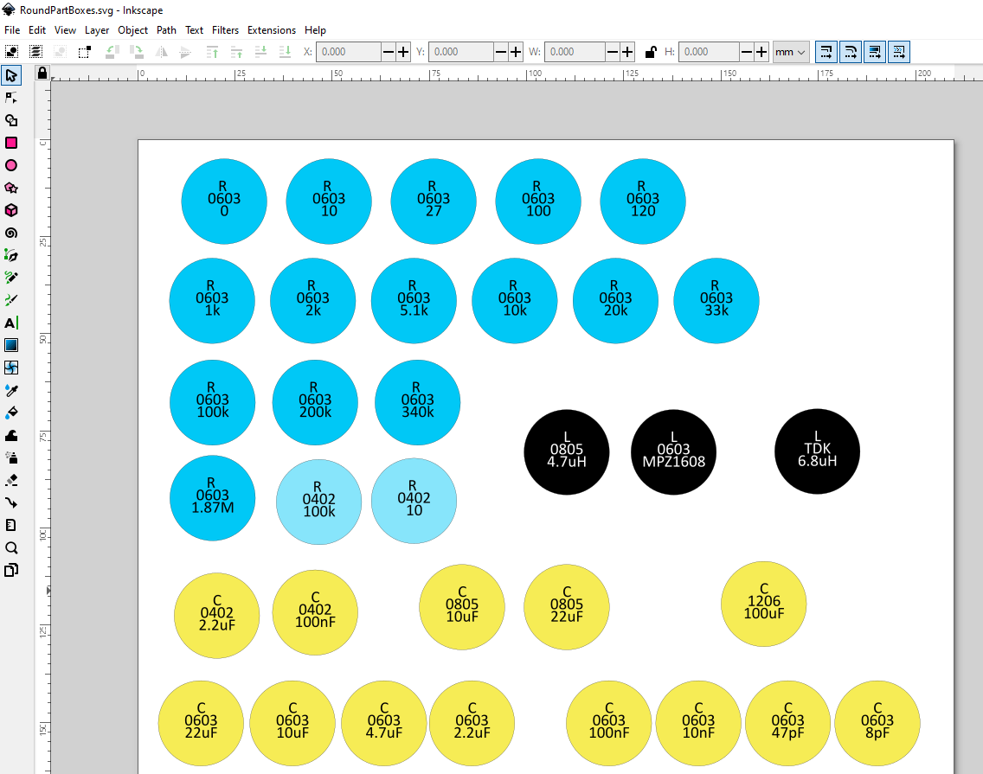Screen dimensions: 983x774
Task: Select the Text tool
Action: tap(11, 323)
